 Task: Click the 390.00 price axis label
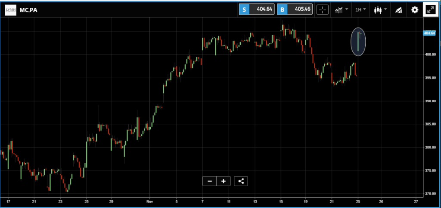(x=430, y=101)
